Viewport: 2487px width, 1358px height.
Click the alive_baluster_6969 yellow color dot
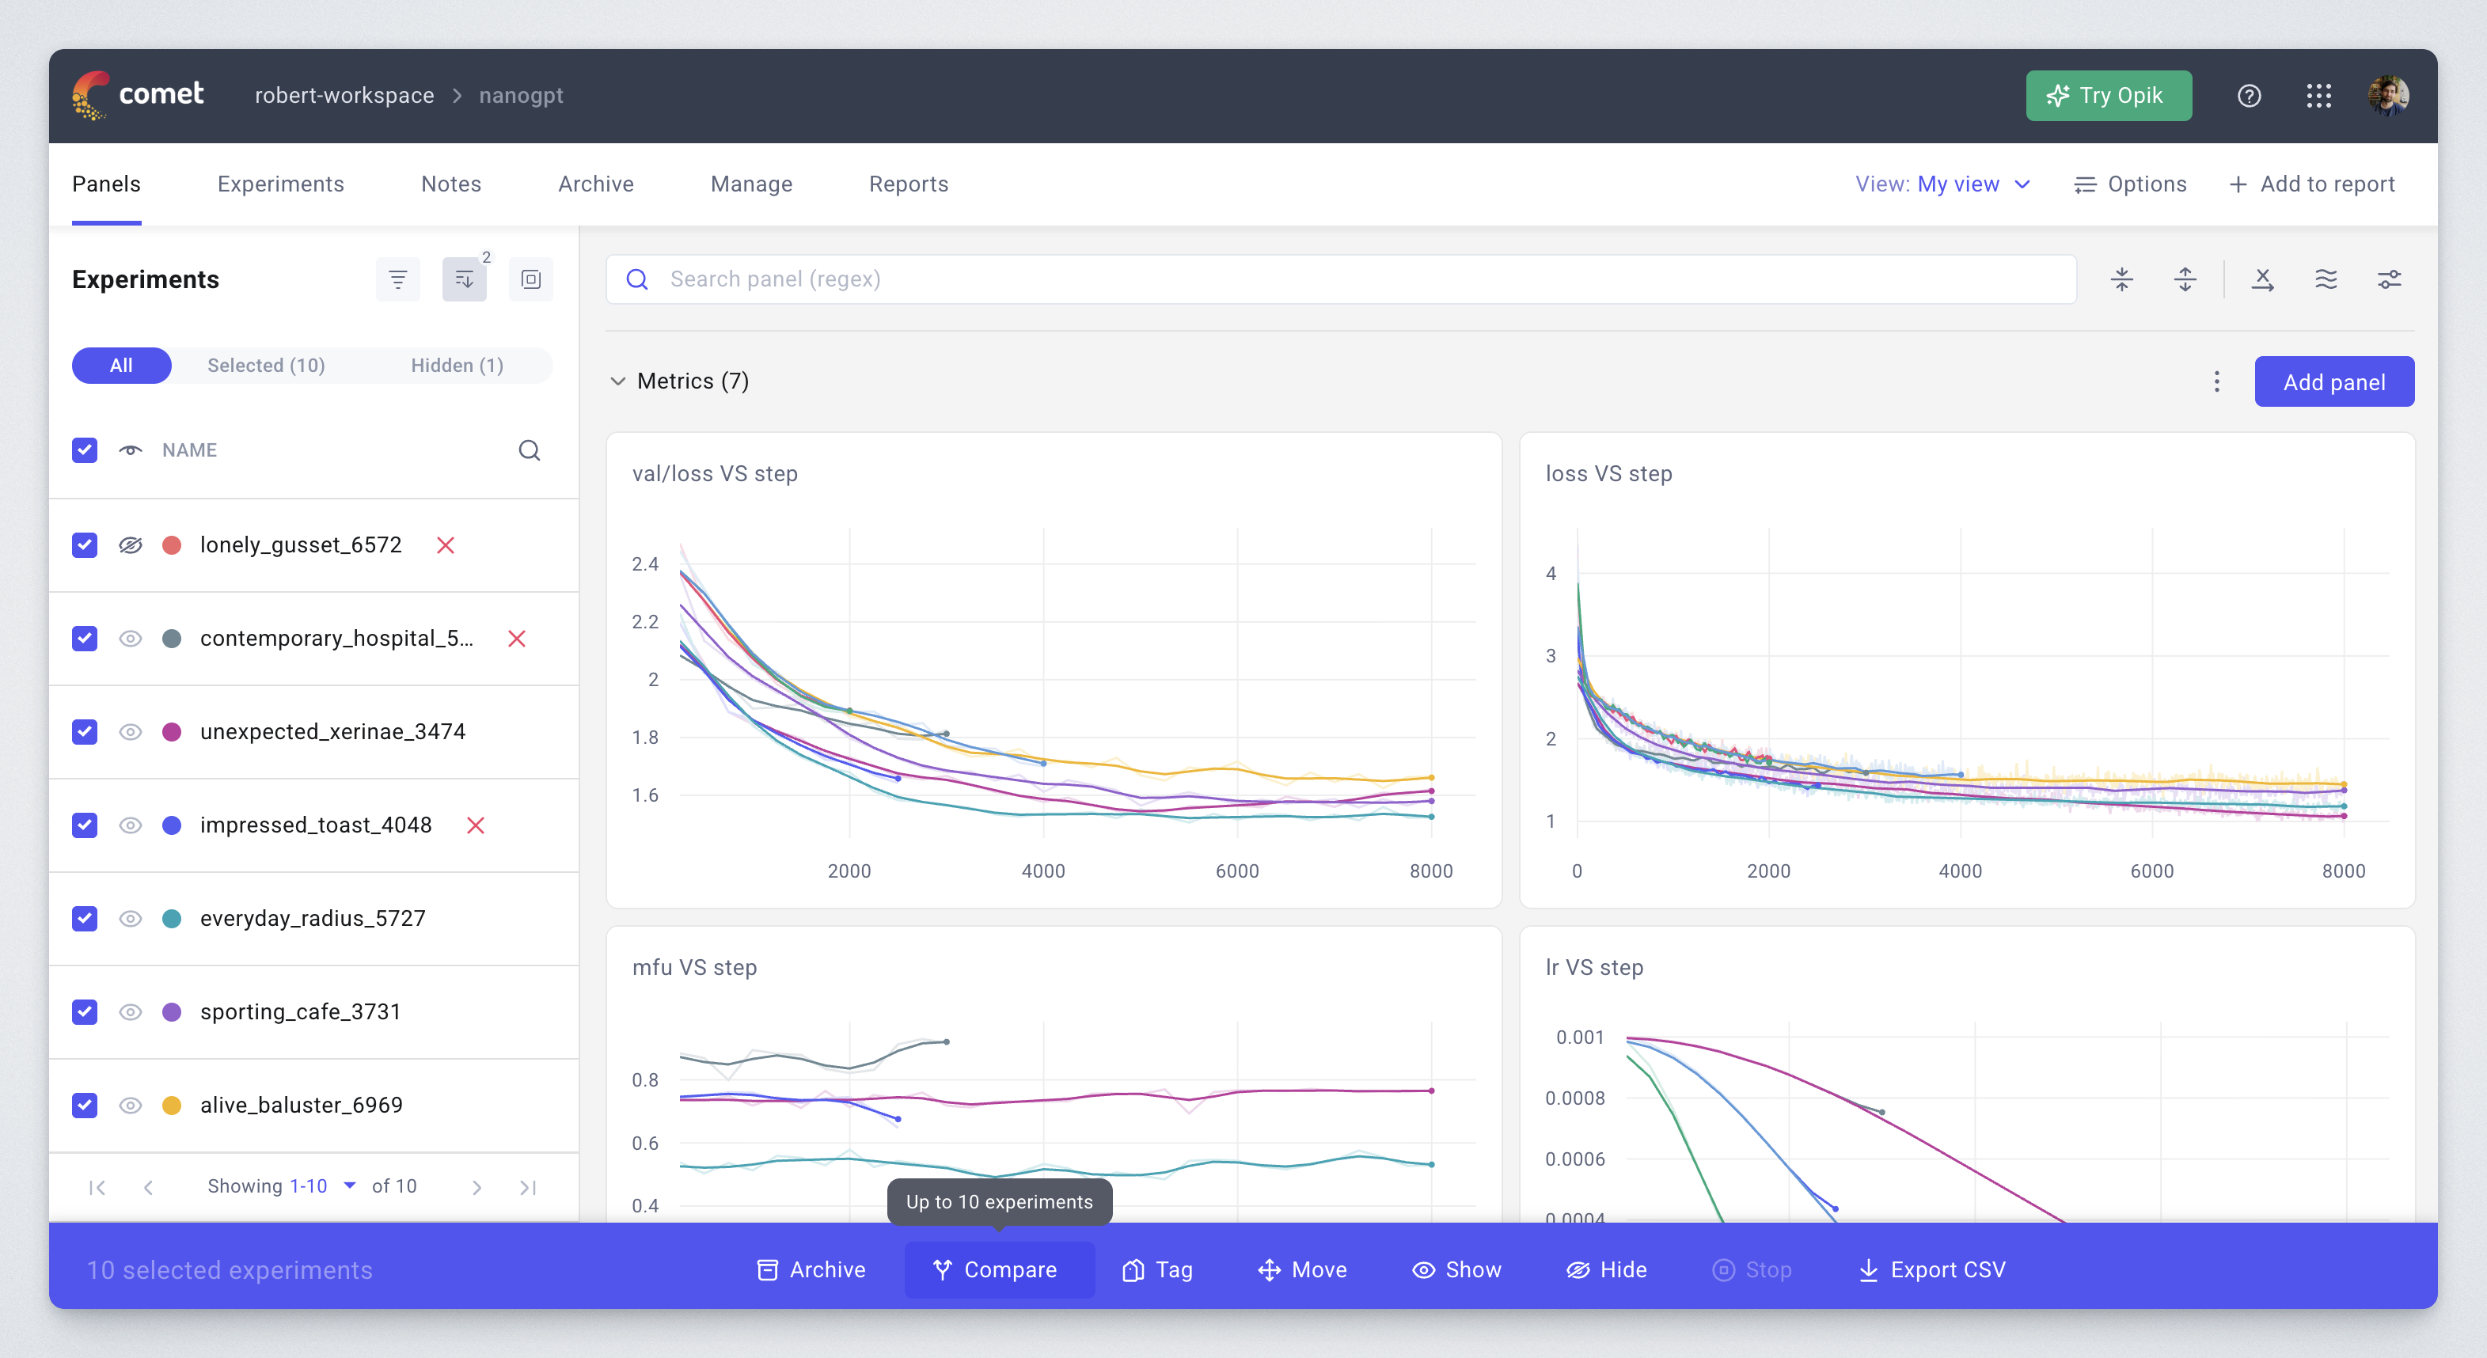172,1105
